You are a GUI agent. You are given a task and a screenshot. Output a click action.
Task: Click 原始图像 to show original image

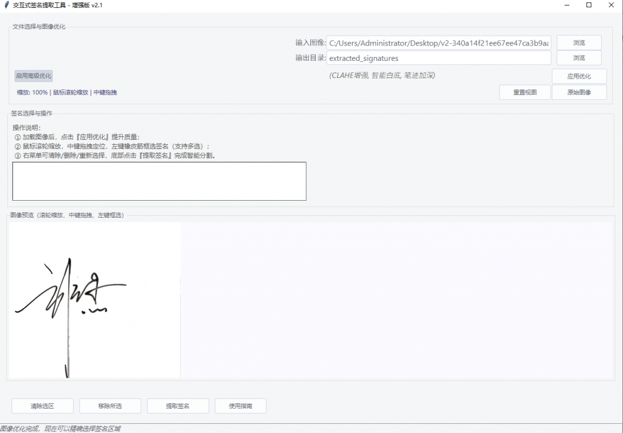point(579,92)
